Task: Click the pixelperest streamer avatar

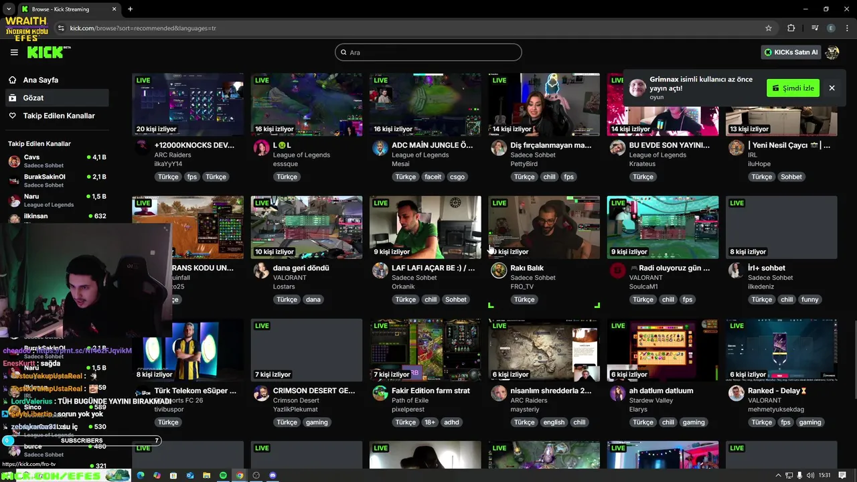Action: click(380, 393)
